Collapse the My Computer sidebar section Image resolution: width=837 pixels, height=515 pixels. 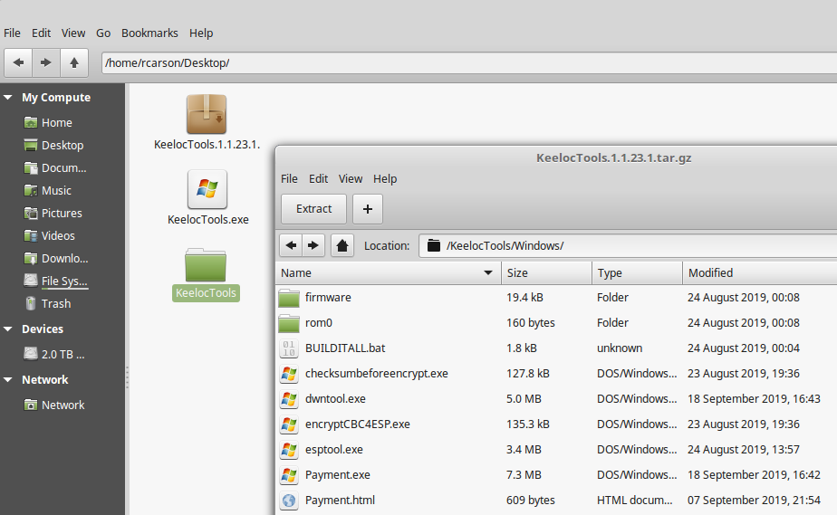pyautogui.click(x=8, y=98)
